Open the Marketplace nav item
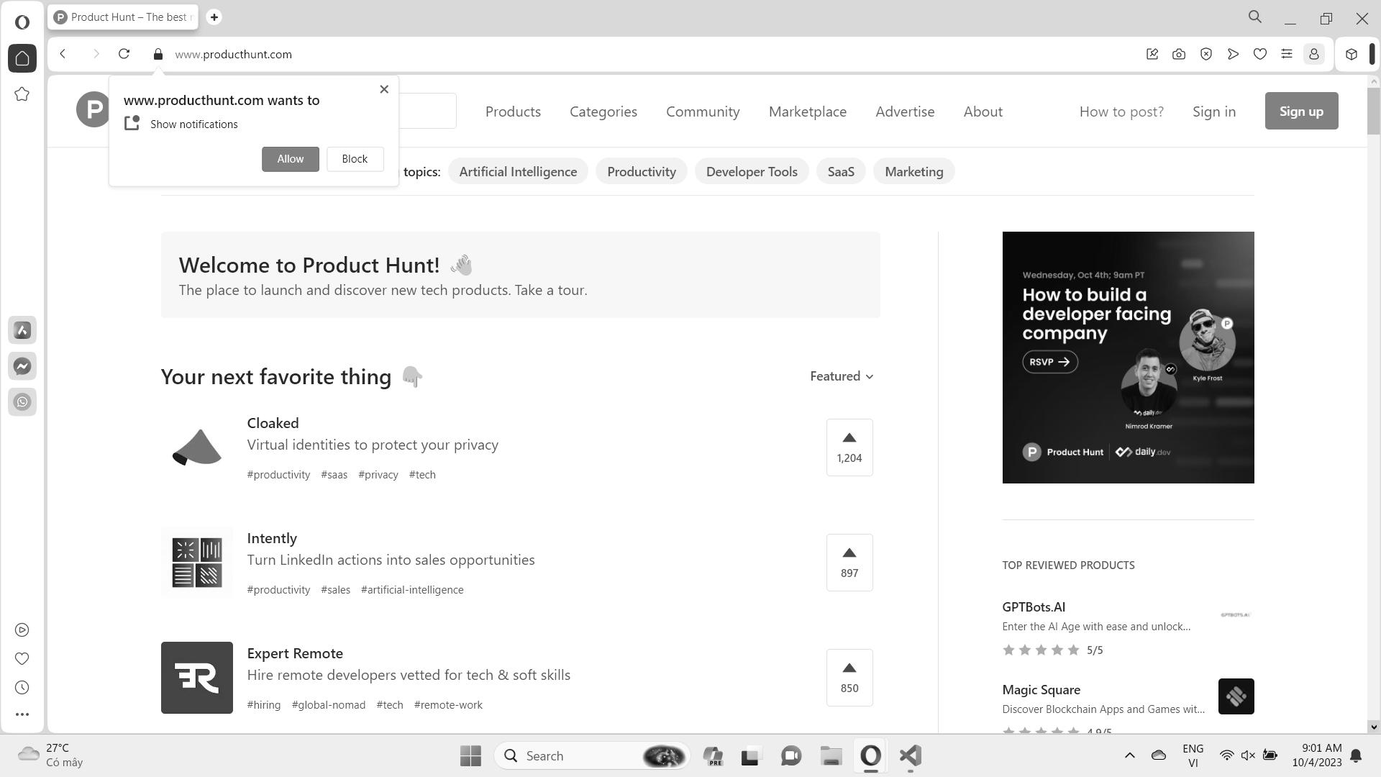The image size is (1381, 777). (x=808, y=112)
